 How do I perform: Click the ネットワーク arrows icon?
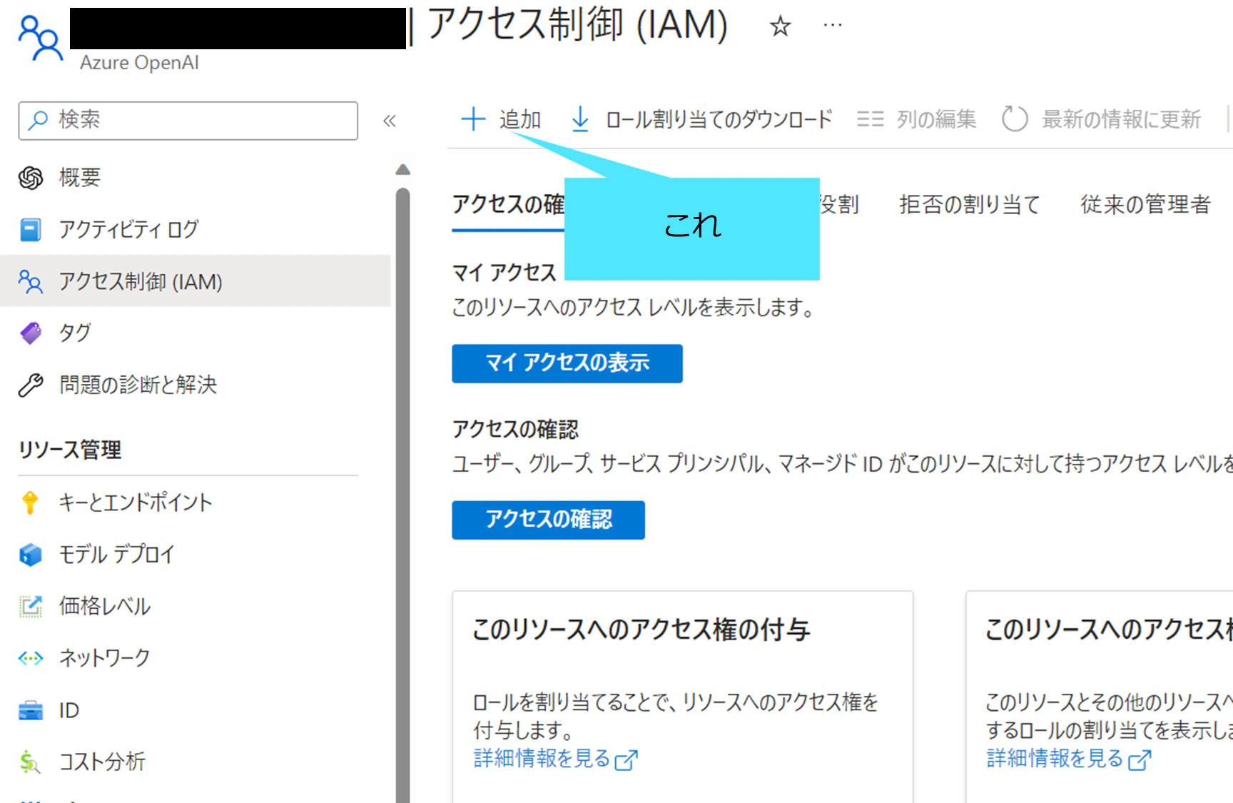[x=31, y=658]
